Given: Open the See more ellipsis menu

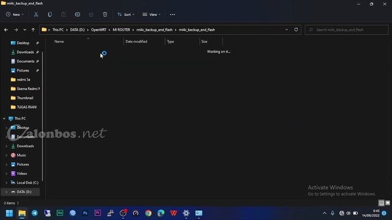Looking at the screenshot, I should pos(173,15).
